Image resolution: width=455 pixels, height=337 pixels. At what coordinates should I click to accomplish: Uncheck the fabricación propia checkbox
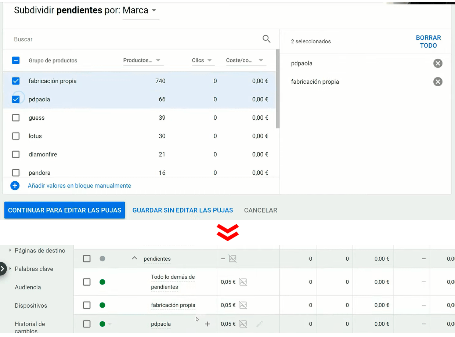coord(16,81)
